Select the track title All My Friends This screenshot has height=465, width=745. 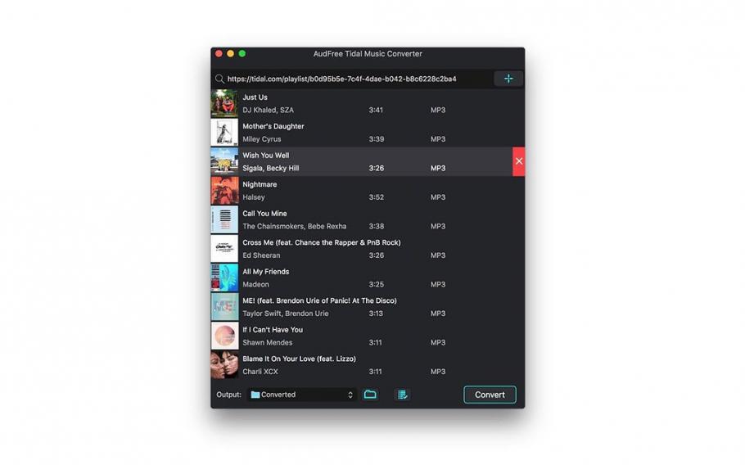click(x=265, y=272)
